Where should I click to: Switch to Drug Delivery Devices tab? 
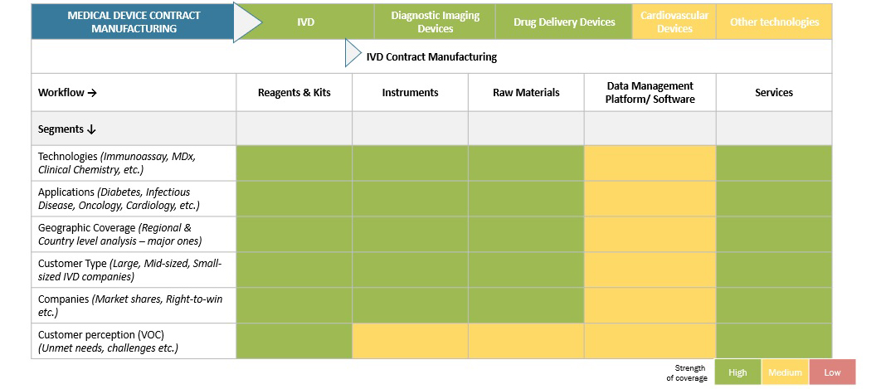(564, 22)
